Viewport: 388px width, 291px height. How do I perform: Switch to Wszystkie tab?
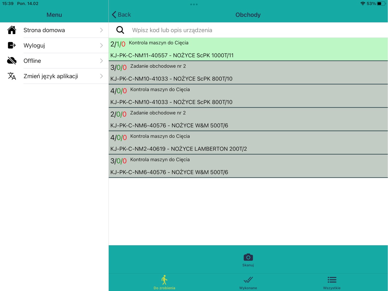332,282
